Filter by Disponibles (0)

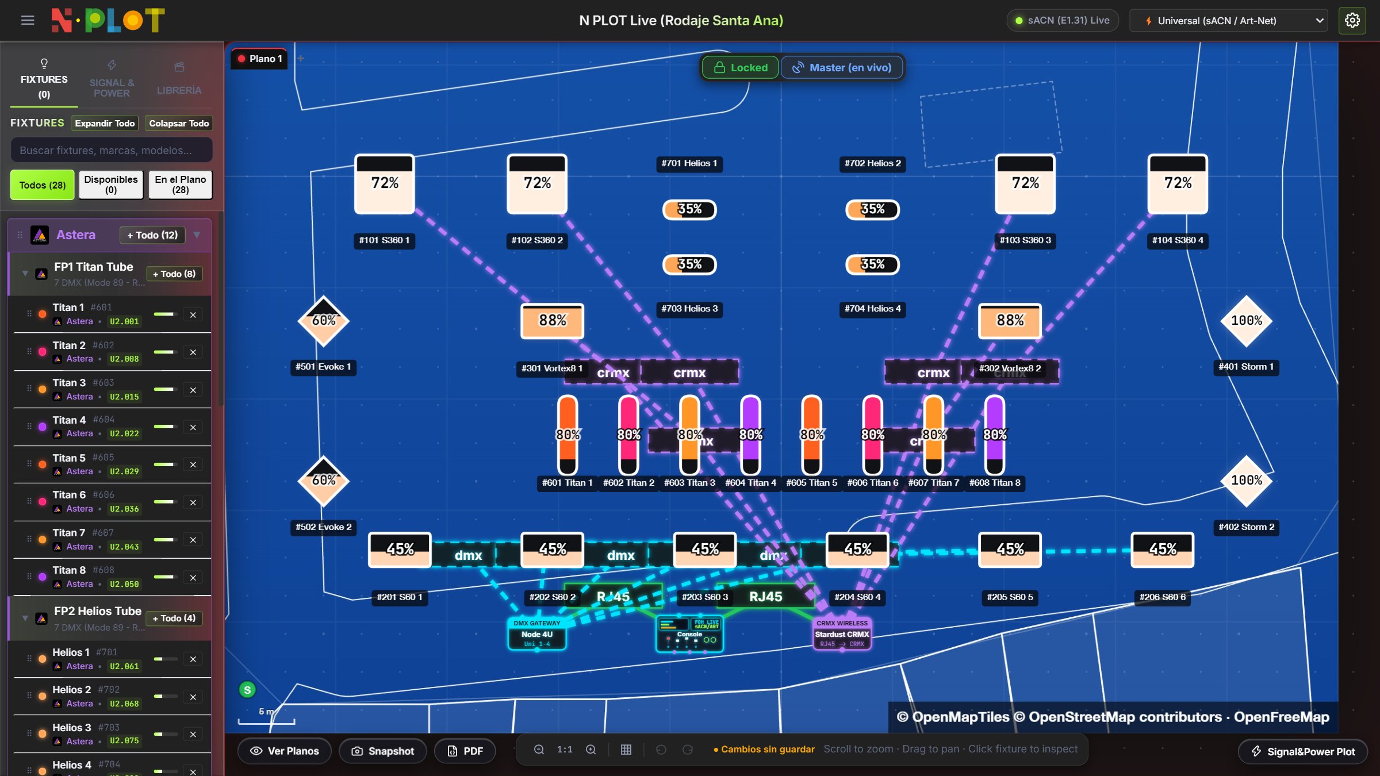click(x=111, y=185)
